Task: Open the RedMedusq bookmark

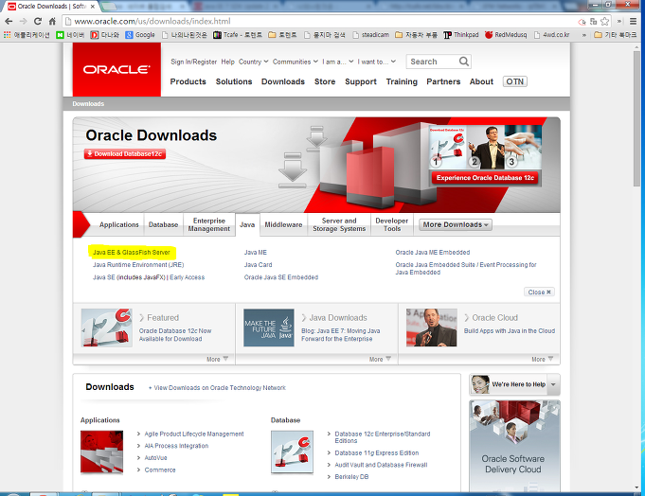Action: click(506, 35)
